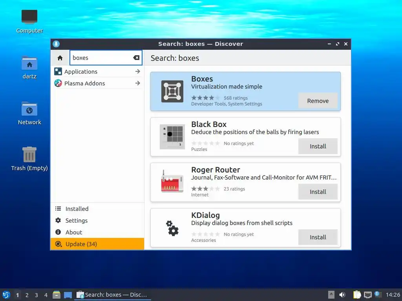Go to the Discover home page icon

[60, 58]
